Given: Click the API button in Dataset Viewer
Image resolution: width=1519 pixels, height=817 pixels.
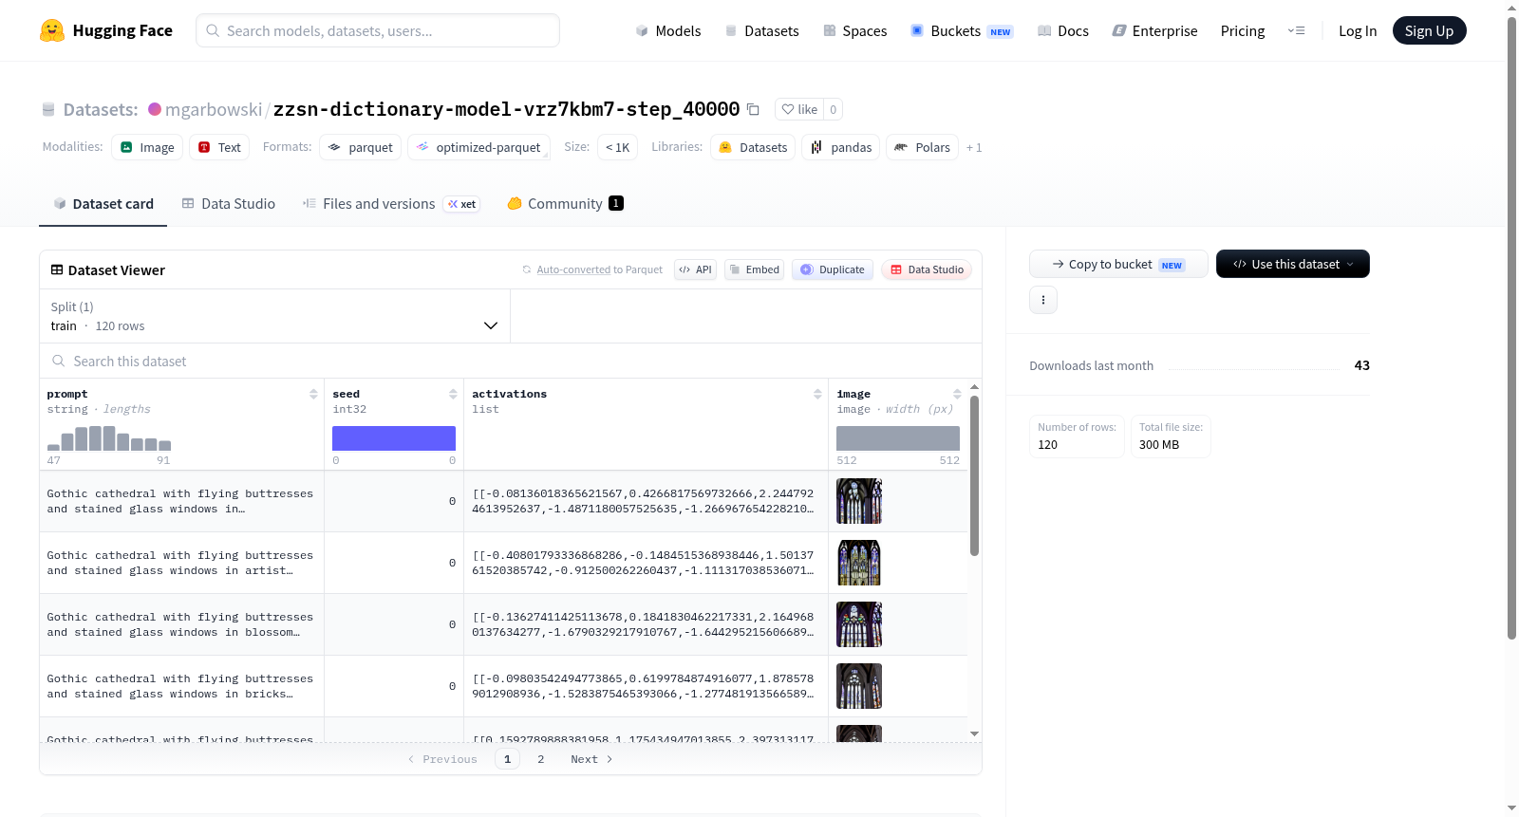Looking at the screenshot, I should pyautogui.click(x=695, y=269).
